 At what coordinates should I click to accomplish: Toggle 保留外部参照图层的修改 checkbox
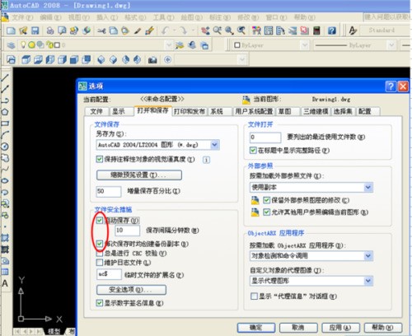tap(266, 200)
